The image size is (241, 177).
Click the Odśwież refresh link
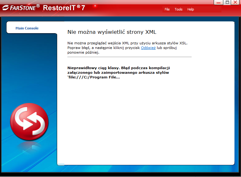(x=148, y=48)
